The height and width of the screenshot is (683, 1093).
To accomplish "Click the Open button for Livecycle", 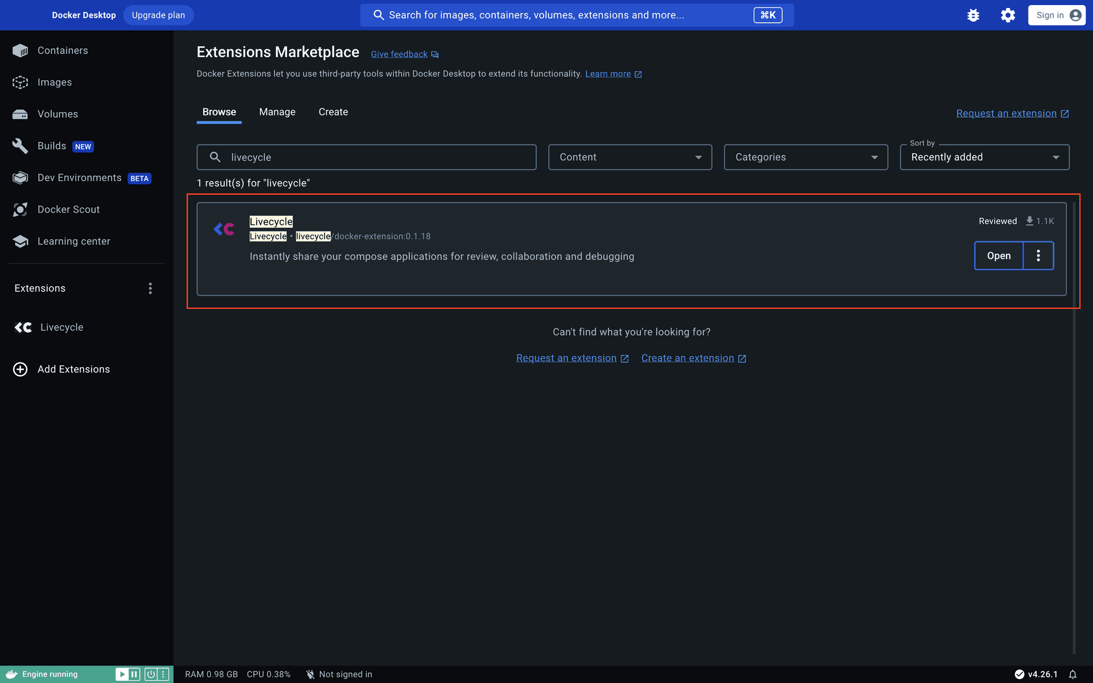I will 999,256.
